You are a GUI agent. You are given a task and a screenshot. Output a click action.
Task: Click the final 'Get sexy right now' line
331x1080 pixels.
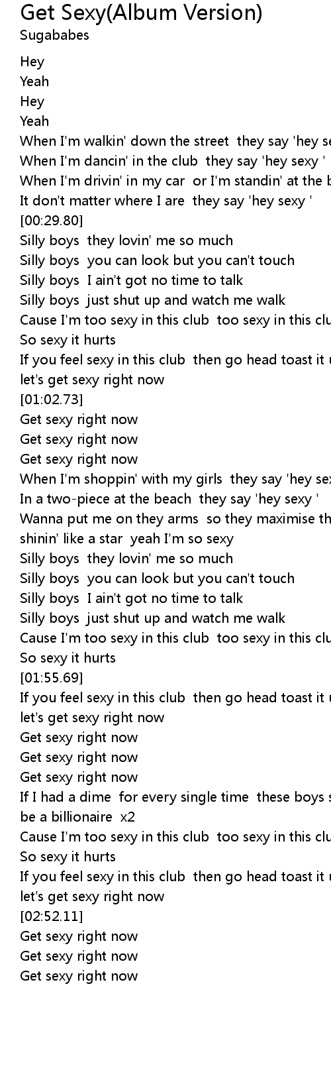click(x=79, y=976)
